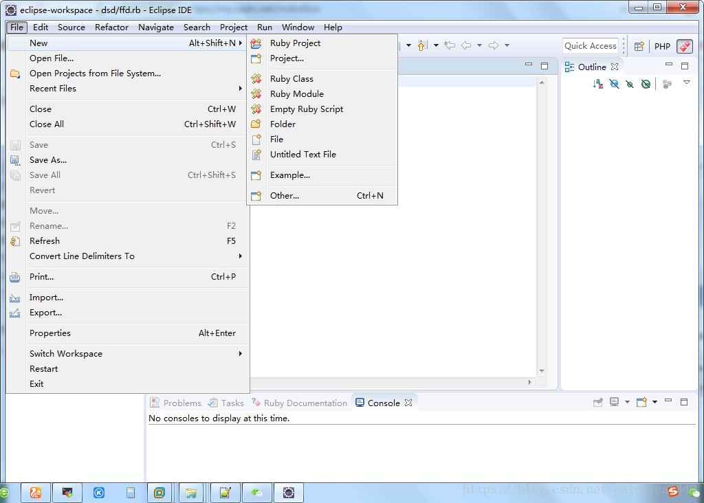704x503 pixels.
Task: Open the Open Perspective toolbar icon
Action: tap(639, 46)
